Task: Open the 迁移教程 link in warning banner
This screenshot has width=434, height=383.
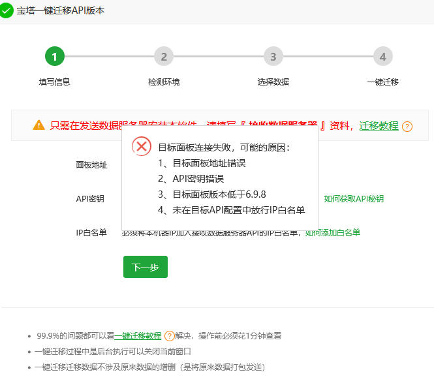Action: click(x=379, y=126)
